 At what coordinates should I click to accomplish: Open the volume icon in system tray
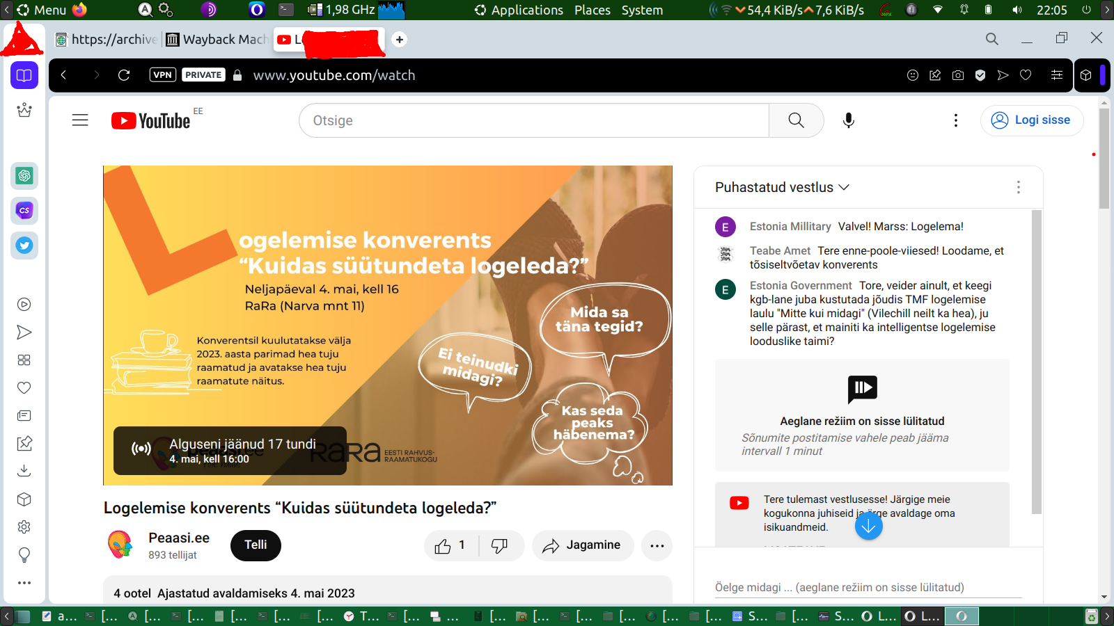[1017, 10]
